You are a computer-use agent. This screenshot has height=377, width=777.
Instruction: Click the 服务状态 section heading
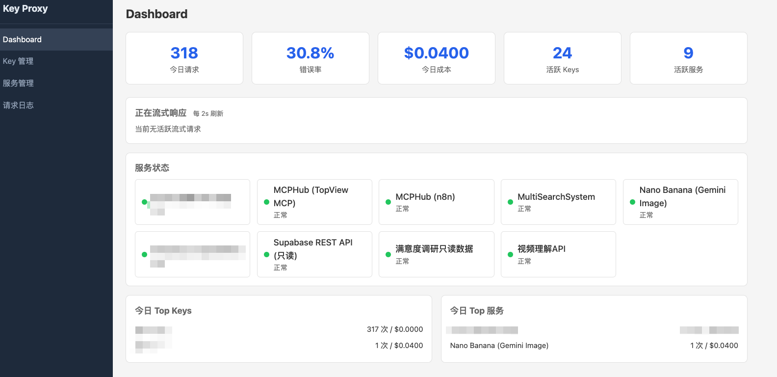[x=152, y=168]
